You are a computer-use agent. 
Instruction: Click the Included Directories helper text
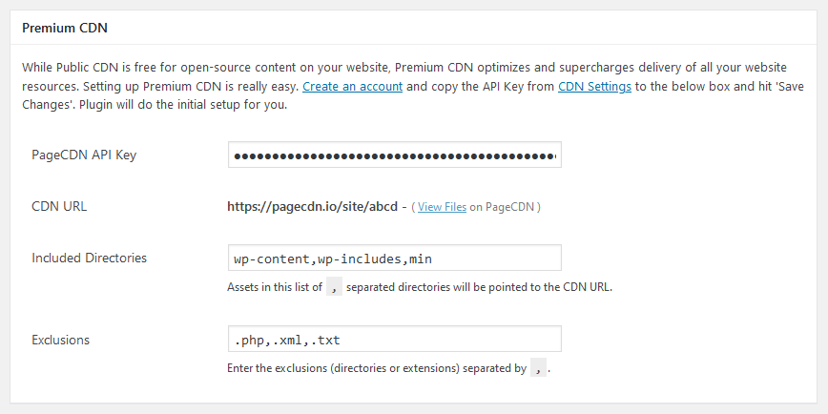tap(477, 286)
